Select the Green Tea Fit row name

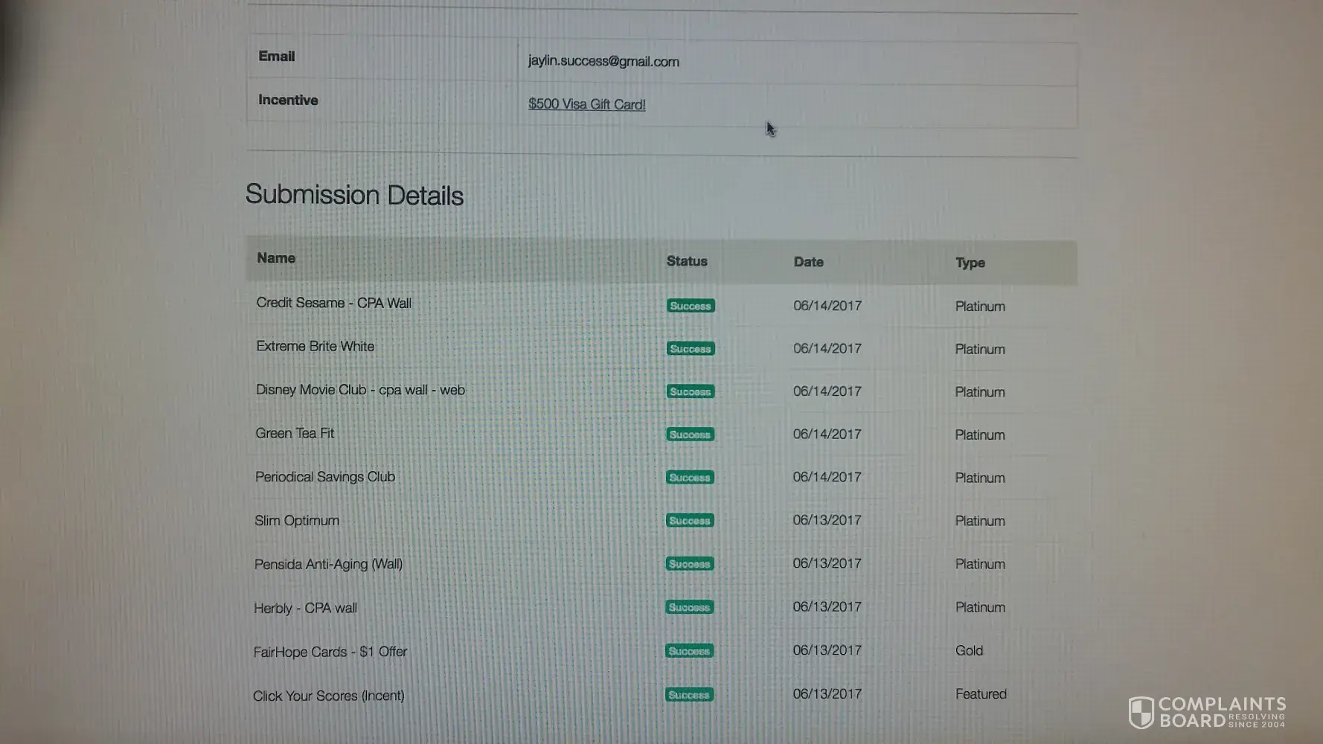[x=295, y=433]
